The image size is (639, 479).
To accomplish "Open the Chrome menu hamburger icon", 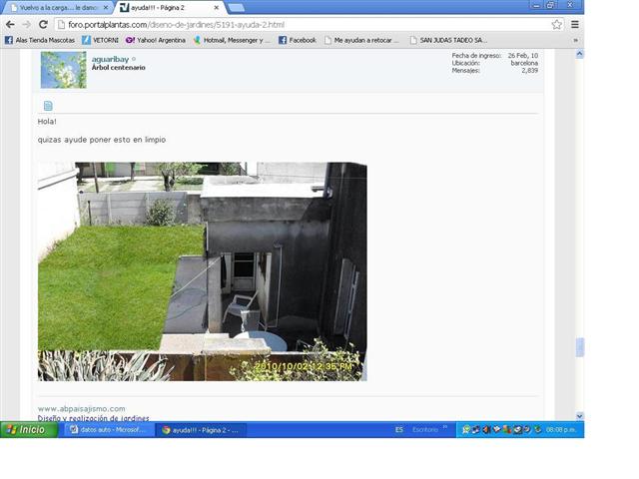I will pyautogui.click(x=575, y=24).
